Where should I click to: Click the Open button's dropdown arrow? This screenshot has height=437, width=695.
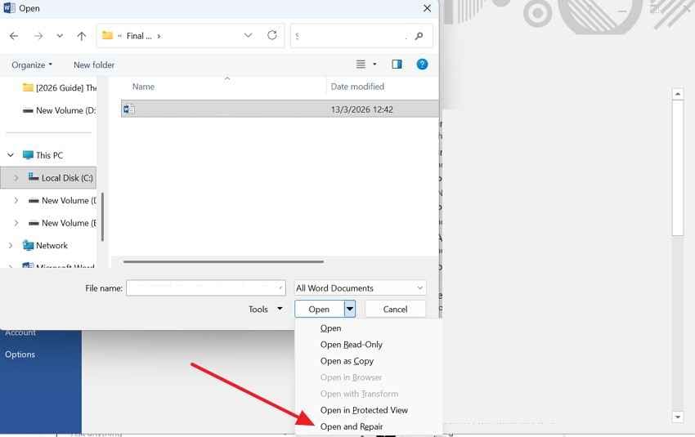[350, 309]
